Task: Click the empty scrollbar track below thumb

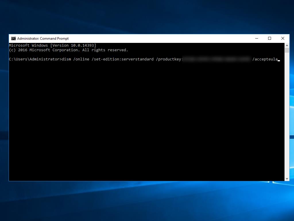Action: [x=287, y=115]
